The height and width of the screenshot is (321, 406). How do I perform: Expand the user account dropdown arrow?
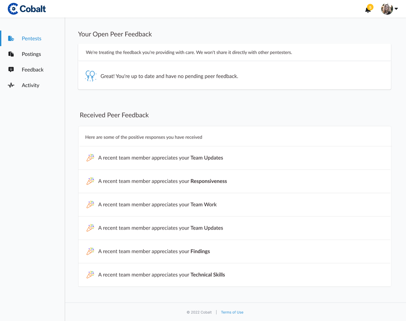[396, 9]
